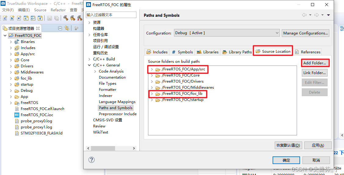
Task: Click the forward arrow in the Paths and Symbols header
Action: tap(316, 15)
